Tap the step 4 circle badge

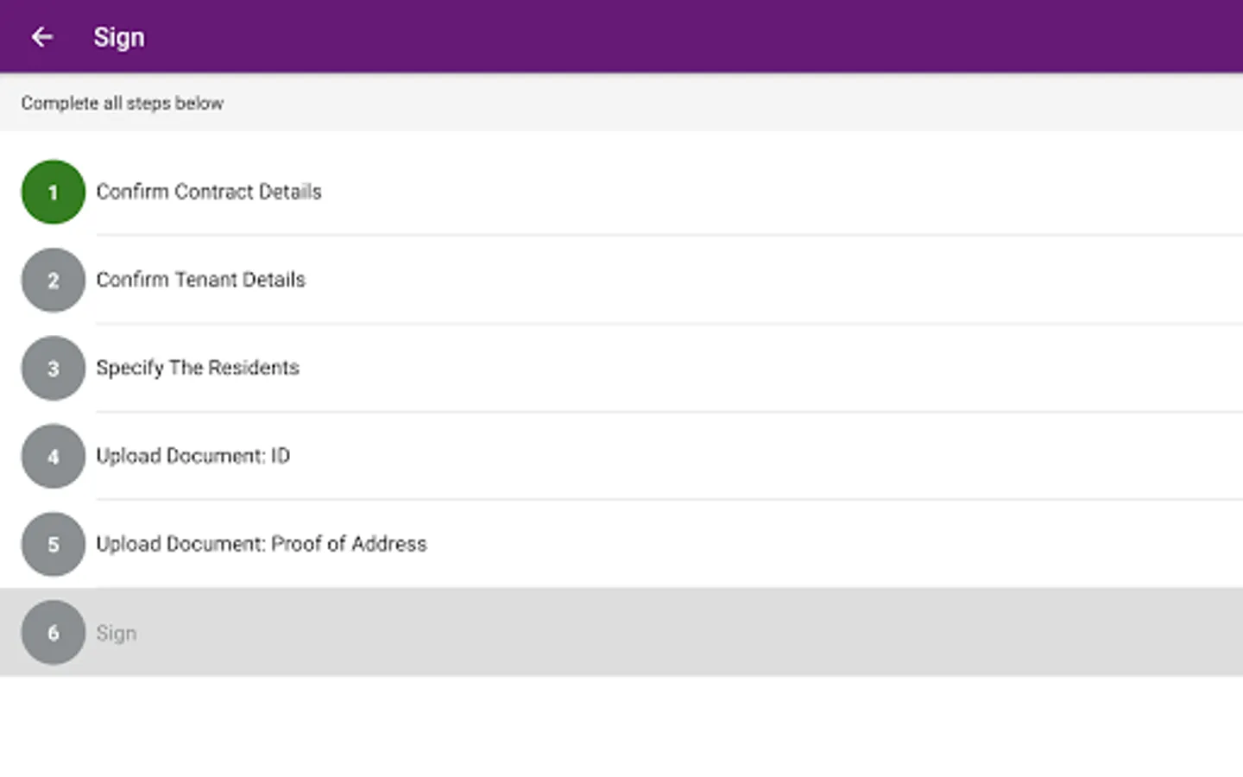click(x=54, y=456)
